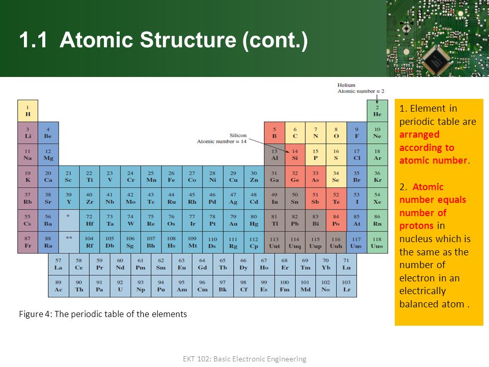Select the Francium (Fr) cell
The image size is (489, 367).
28,242
